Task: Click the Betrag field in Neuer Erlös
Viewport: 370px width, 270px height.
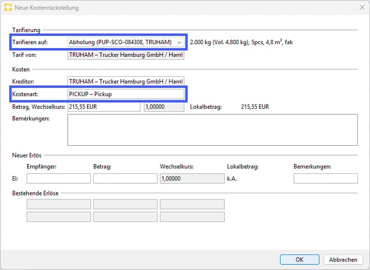Action: pos(125,179)
